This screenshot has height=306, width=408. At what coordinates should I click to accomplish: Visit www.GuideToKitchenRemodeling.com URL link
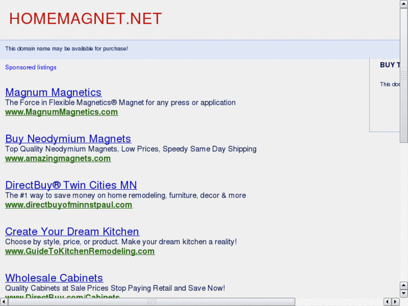pos(80,251)
